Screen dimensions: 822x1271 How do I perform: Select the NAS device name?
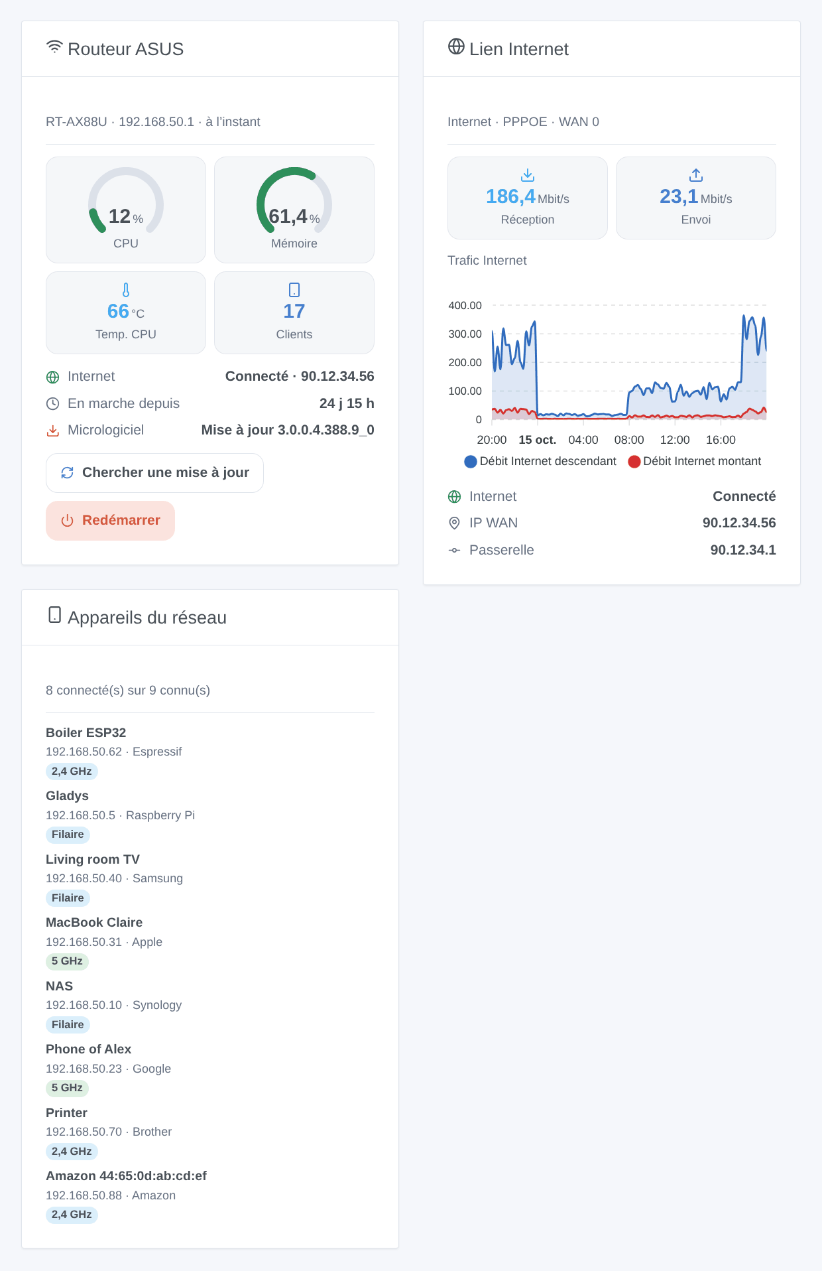59,986
